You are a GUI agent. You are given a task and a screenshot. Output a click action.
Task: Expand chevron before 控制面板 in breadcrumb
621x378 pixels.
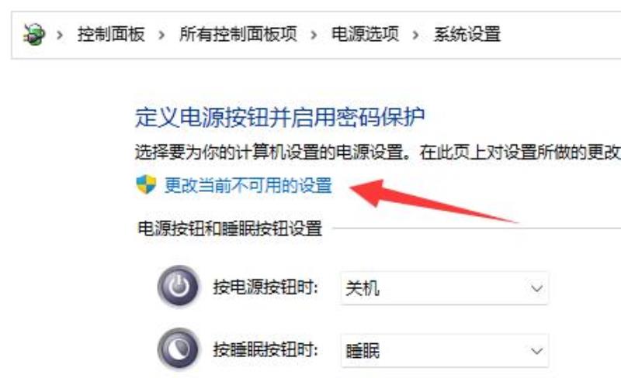tap(60, 35)
